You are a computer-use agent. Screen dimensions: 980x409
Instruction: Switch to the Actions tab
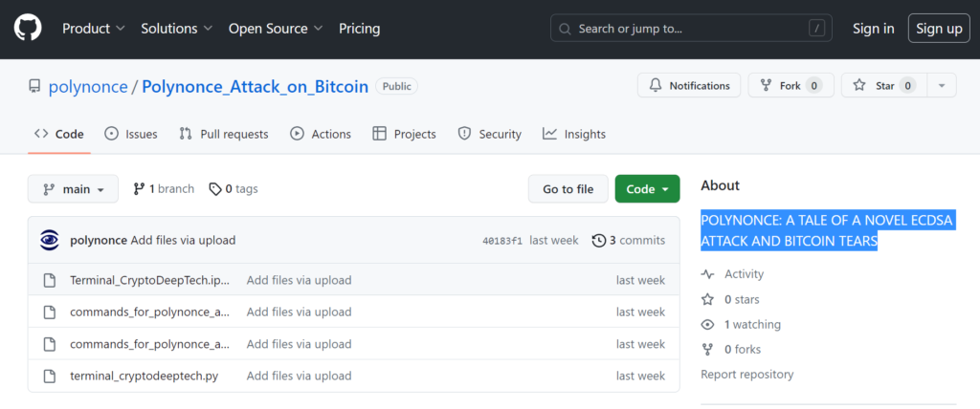(321, 134)
